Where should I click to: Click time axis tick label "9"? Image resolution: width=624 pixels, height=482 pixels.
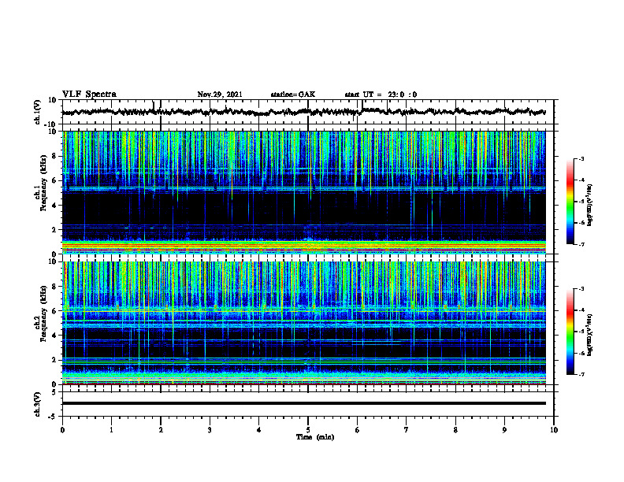point(504,430)
